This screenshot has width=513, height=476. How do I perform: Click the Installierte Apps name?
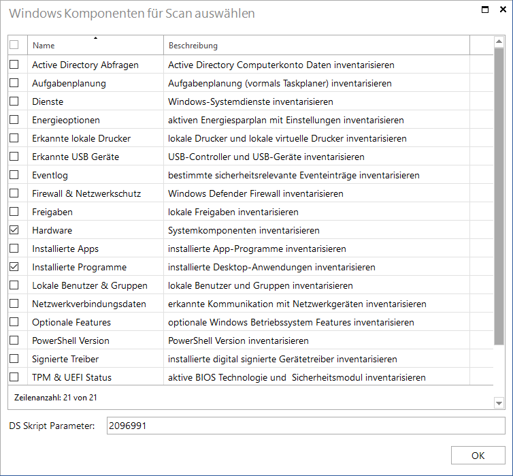[x=65, y=249]
